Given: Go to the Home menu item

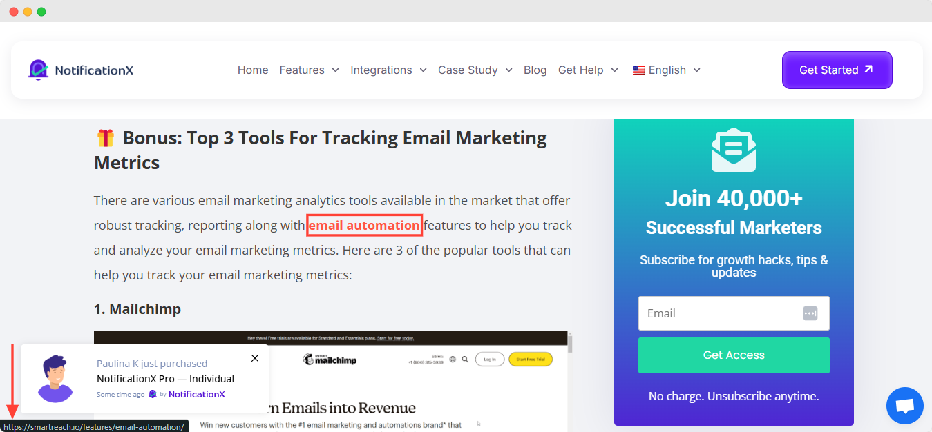Looking at the screenshot, I should [x=253, y=70].
